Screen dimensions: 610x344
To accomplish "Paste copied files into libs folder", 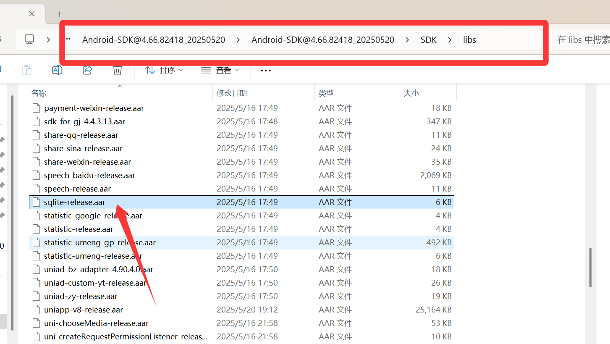I will [x=26, y=70].
